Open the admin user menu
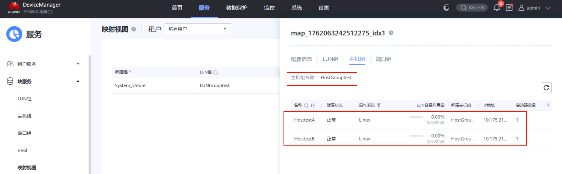Viewport: 562px width, 174px height. tap(534, 8)
